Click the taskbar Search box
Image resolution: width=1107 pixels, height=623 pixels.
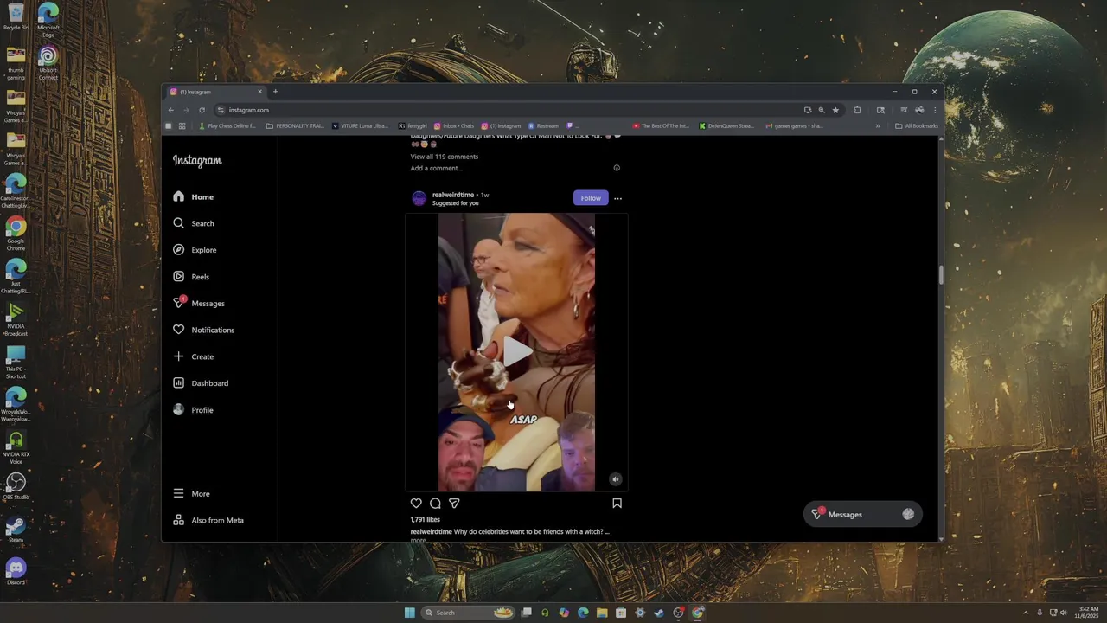pos(468,613)
